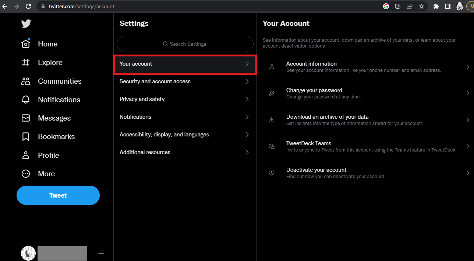
Task: Click the blue Tweet button
Action: 58,195
